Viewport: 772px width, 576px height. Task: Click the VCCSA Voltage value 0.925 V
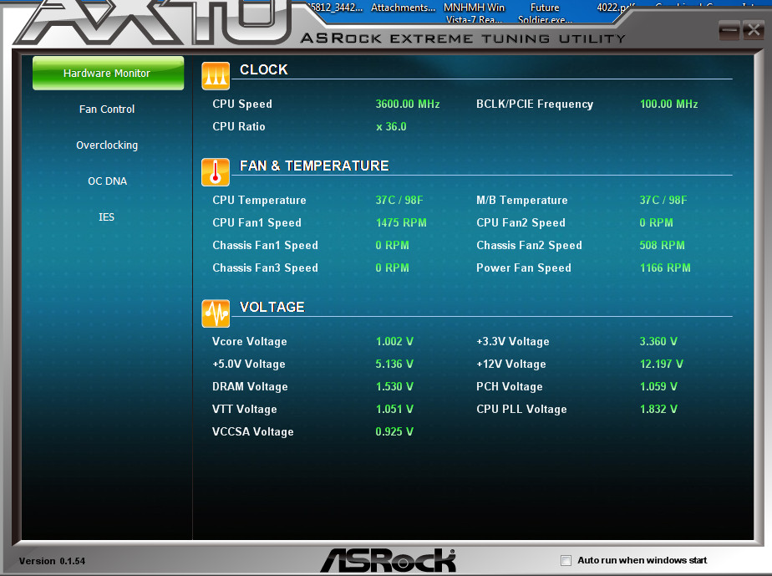[394, 432]
